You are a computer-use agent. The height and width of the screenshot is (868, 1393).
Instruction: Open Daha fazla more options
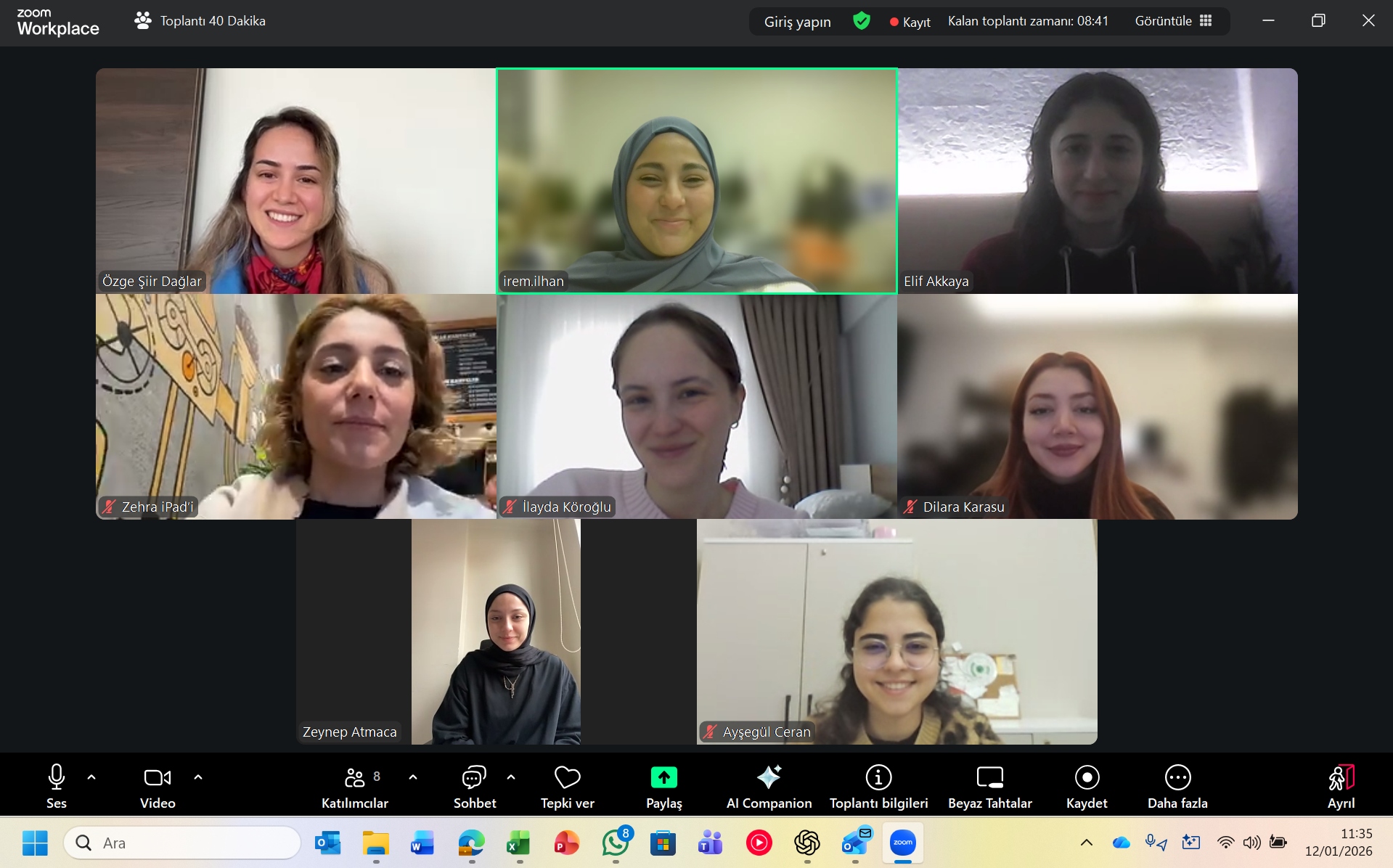coord(1177,786)
